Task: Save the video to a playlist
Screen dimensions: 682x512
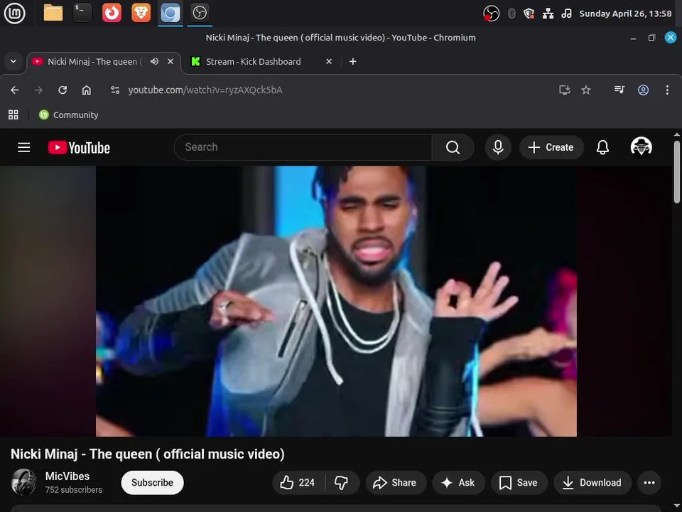Action: [519, 482]
